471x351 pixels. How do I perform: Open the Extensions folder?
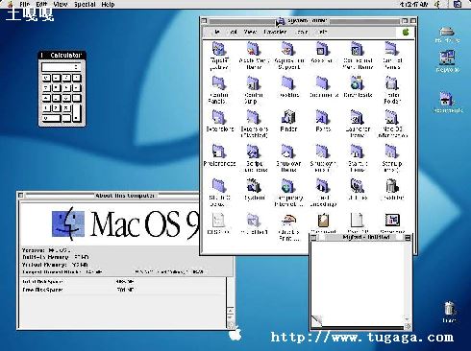click(219, 117)
